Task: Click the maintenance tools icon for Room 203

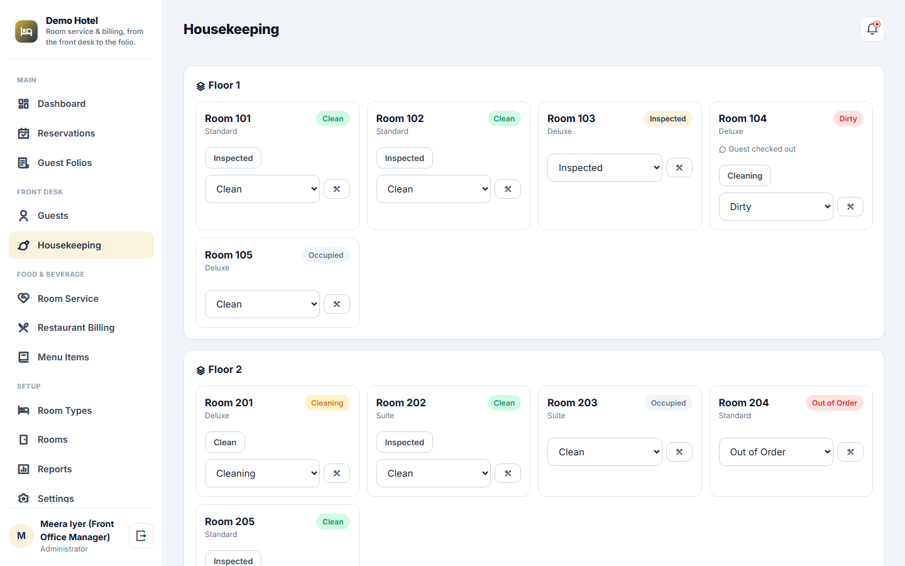Action: coord(679,452)
